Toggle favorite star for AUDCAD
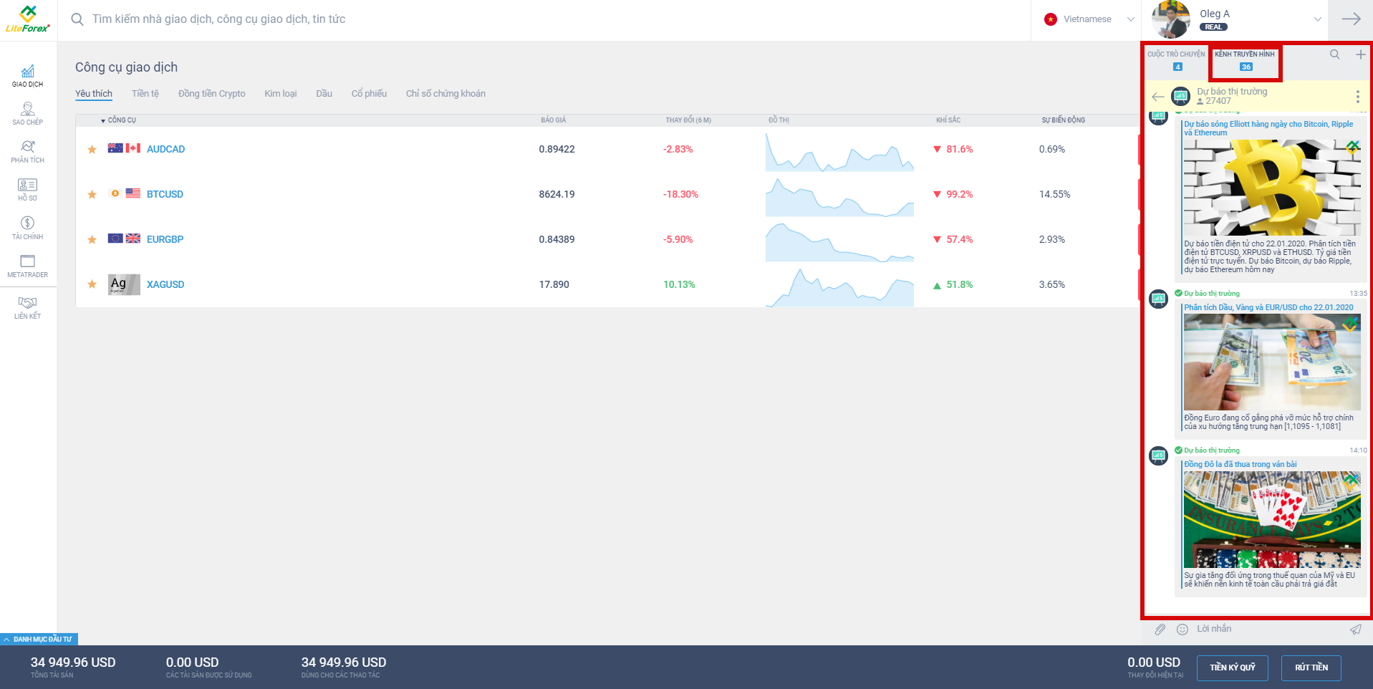1373x689 pixels. [92, 149]
